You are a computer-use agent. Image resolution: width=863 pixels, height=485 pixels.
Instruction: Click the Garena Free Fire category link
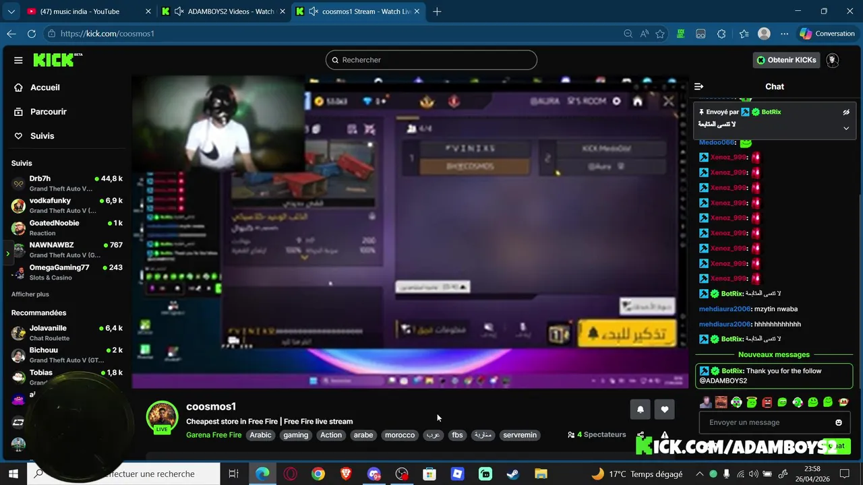[214, 435]
